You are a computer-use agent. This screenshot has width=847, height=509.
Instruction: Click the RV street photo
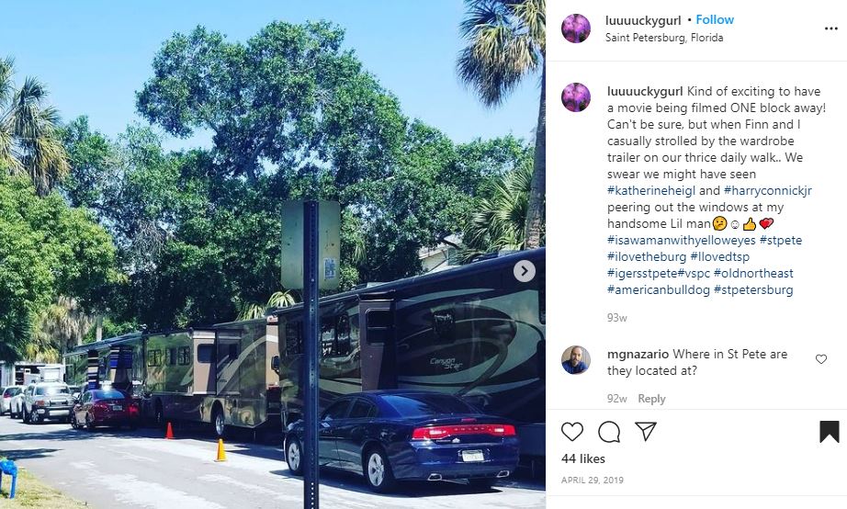[273, 254]
